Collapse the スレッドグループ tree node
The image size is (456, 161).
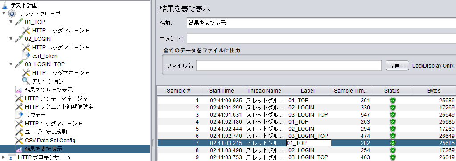pos(4,13)
